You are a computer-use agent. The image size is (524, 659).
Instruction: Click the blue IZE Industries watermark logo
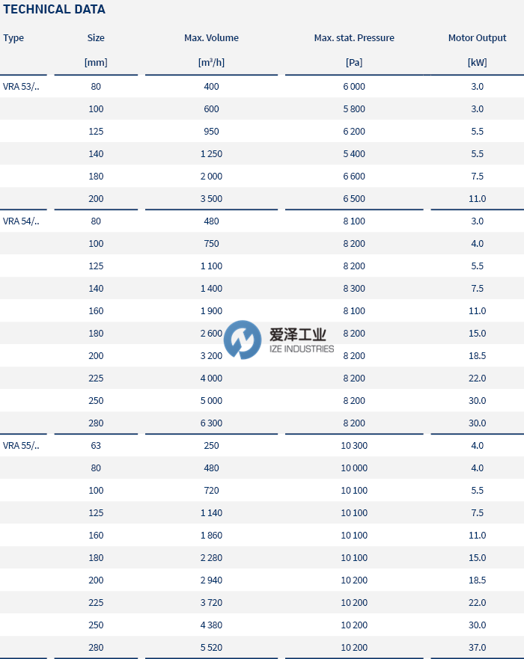(x=243, y=340)
